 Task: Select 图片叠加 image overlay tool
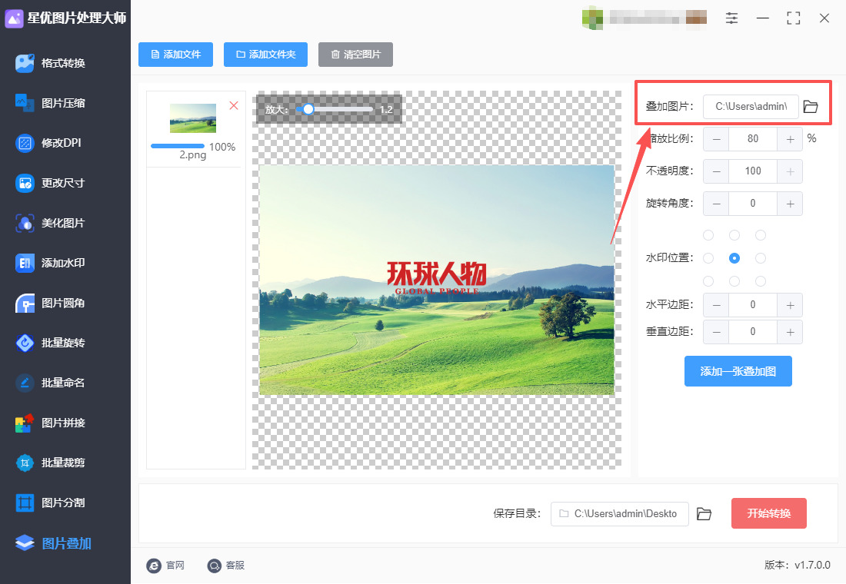tap(53, 543)
